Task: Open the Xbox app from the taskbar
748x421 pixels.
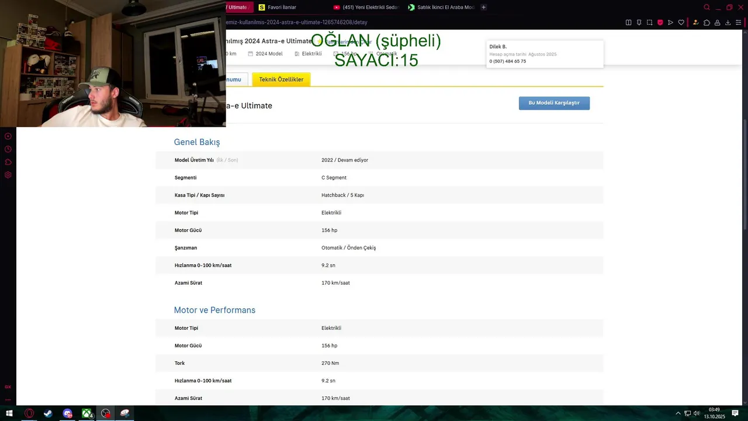Action: tap(86, 413)
